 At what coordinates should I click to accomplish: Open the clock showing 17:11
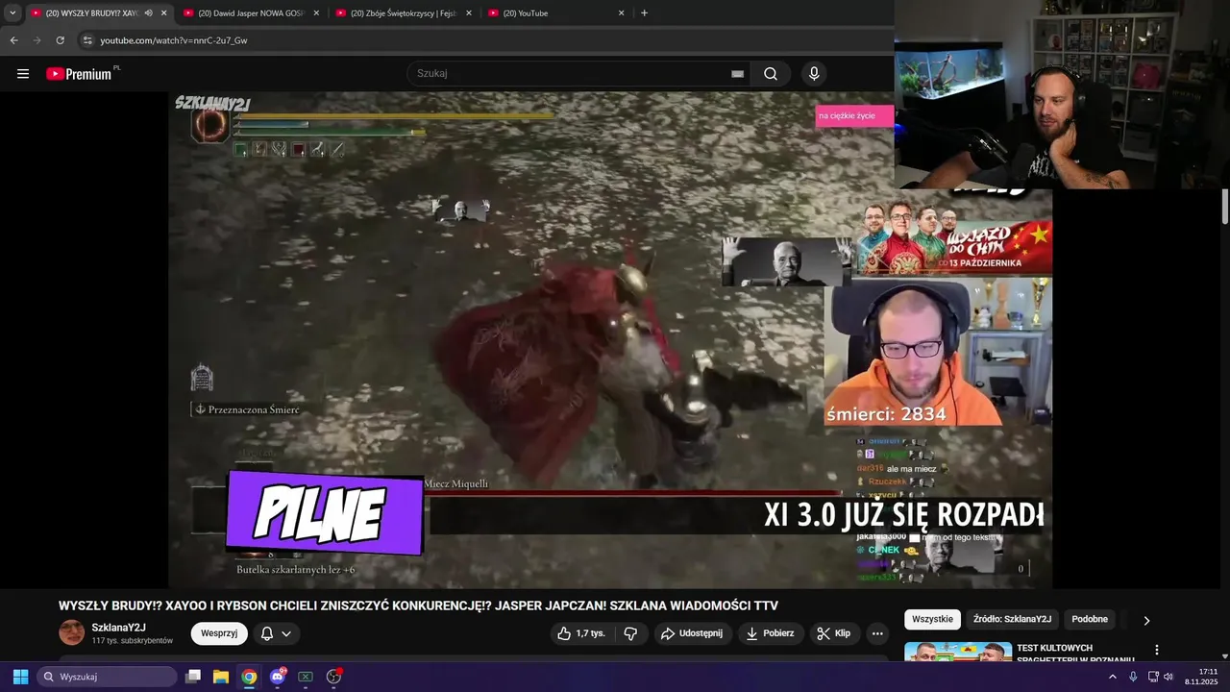pyautogui.click(x=1203, y=677)
